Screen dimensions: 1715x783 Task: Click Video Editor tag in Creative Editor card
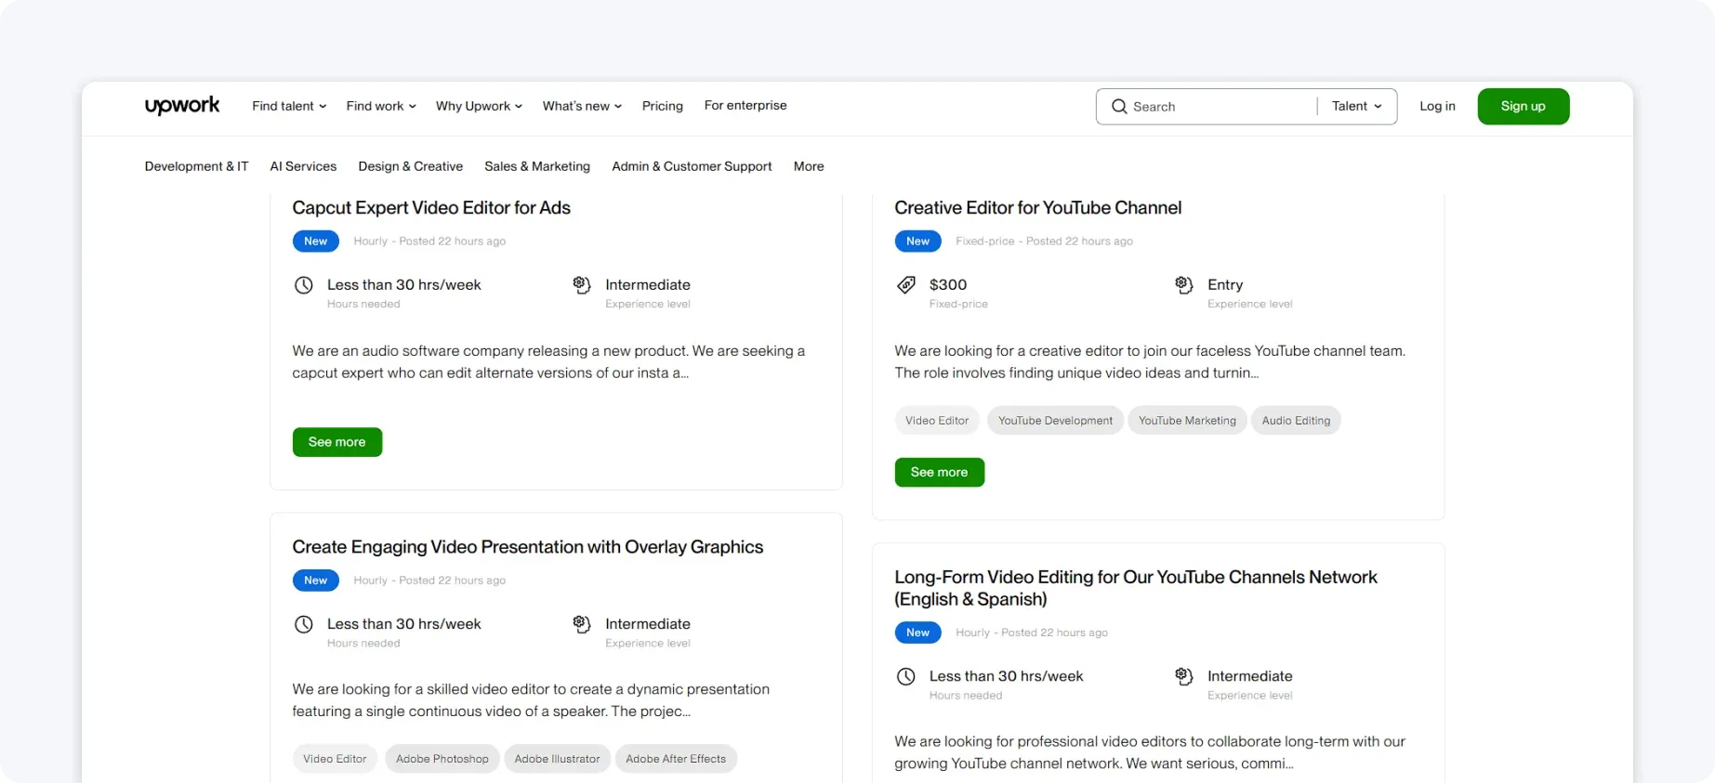point(937,421)
